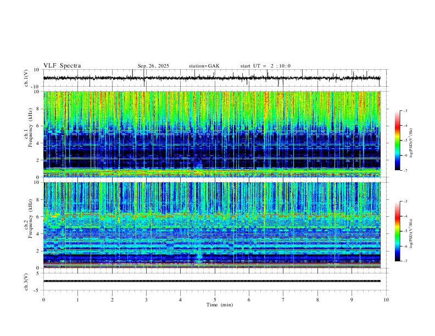Click the upper colorbar next to ch.1 spectrogram

(397, 141)
